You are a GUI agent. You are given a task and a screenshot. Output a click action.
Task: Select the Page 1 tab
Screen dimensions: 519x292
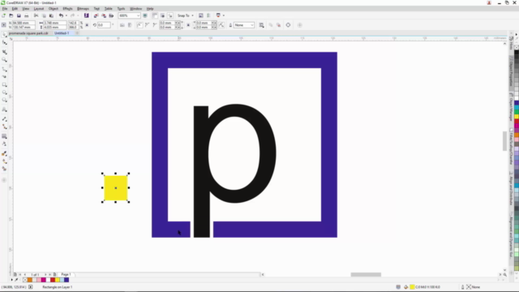(66, 274)
